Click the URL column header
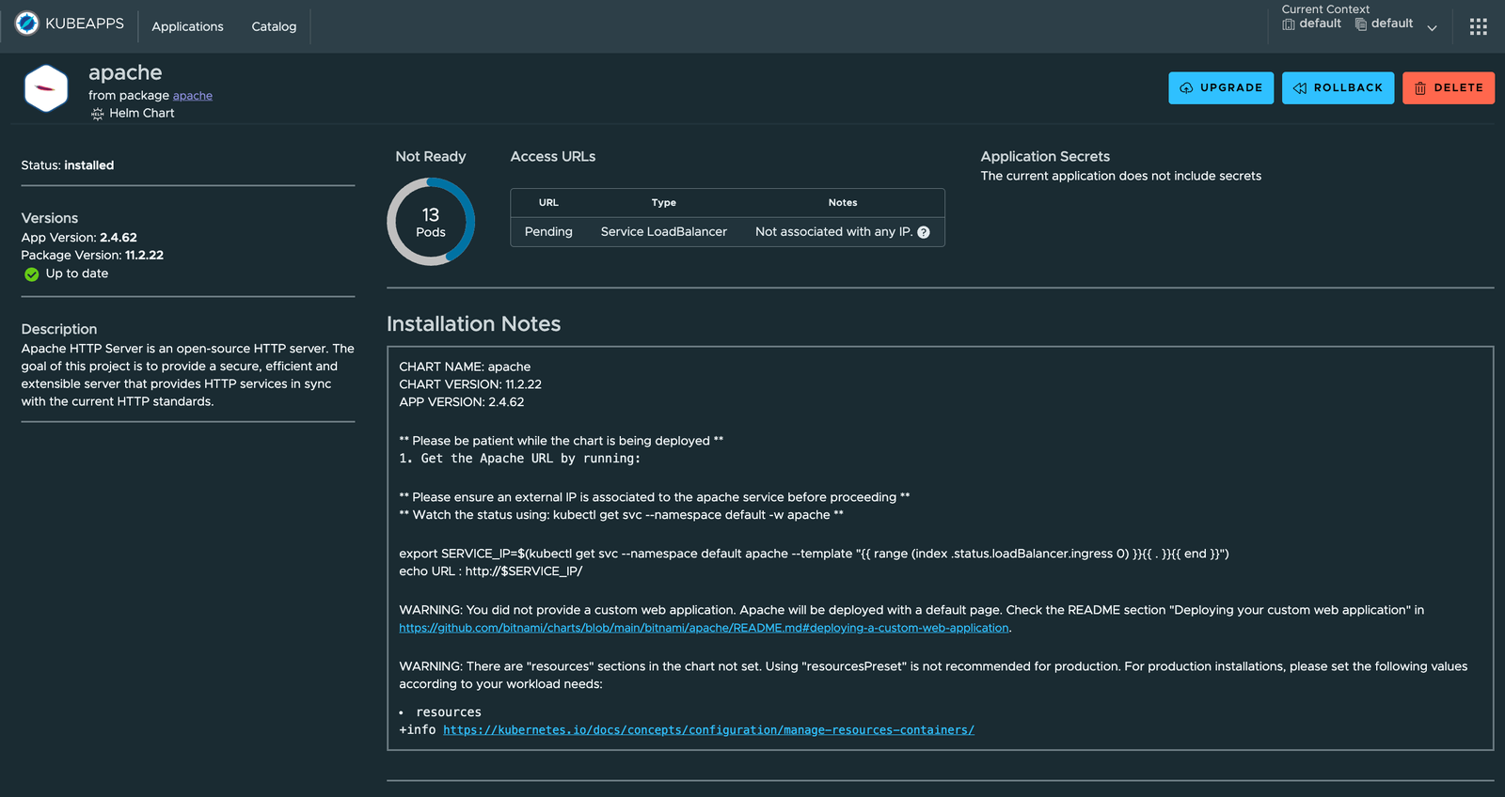Screen dimensions: 1505x797 click(x=548, y=203)
